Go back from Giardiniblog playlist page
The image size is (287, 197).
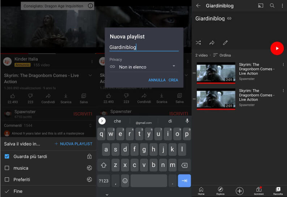(198, 6)
